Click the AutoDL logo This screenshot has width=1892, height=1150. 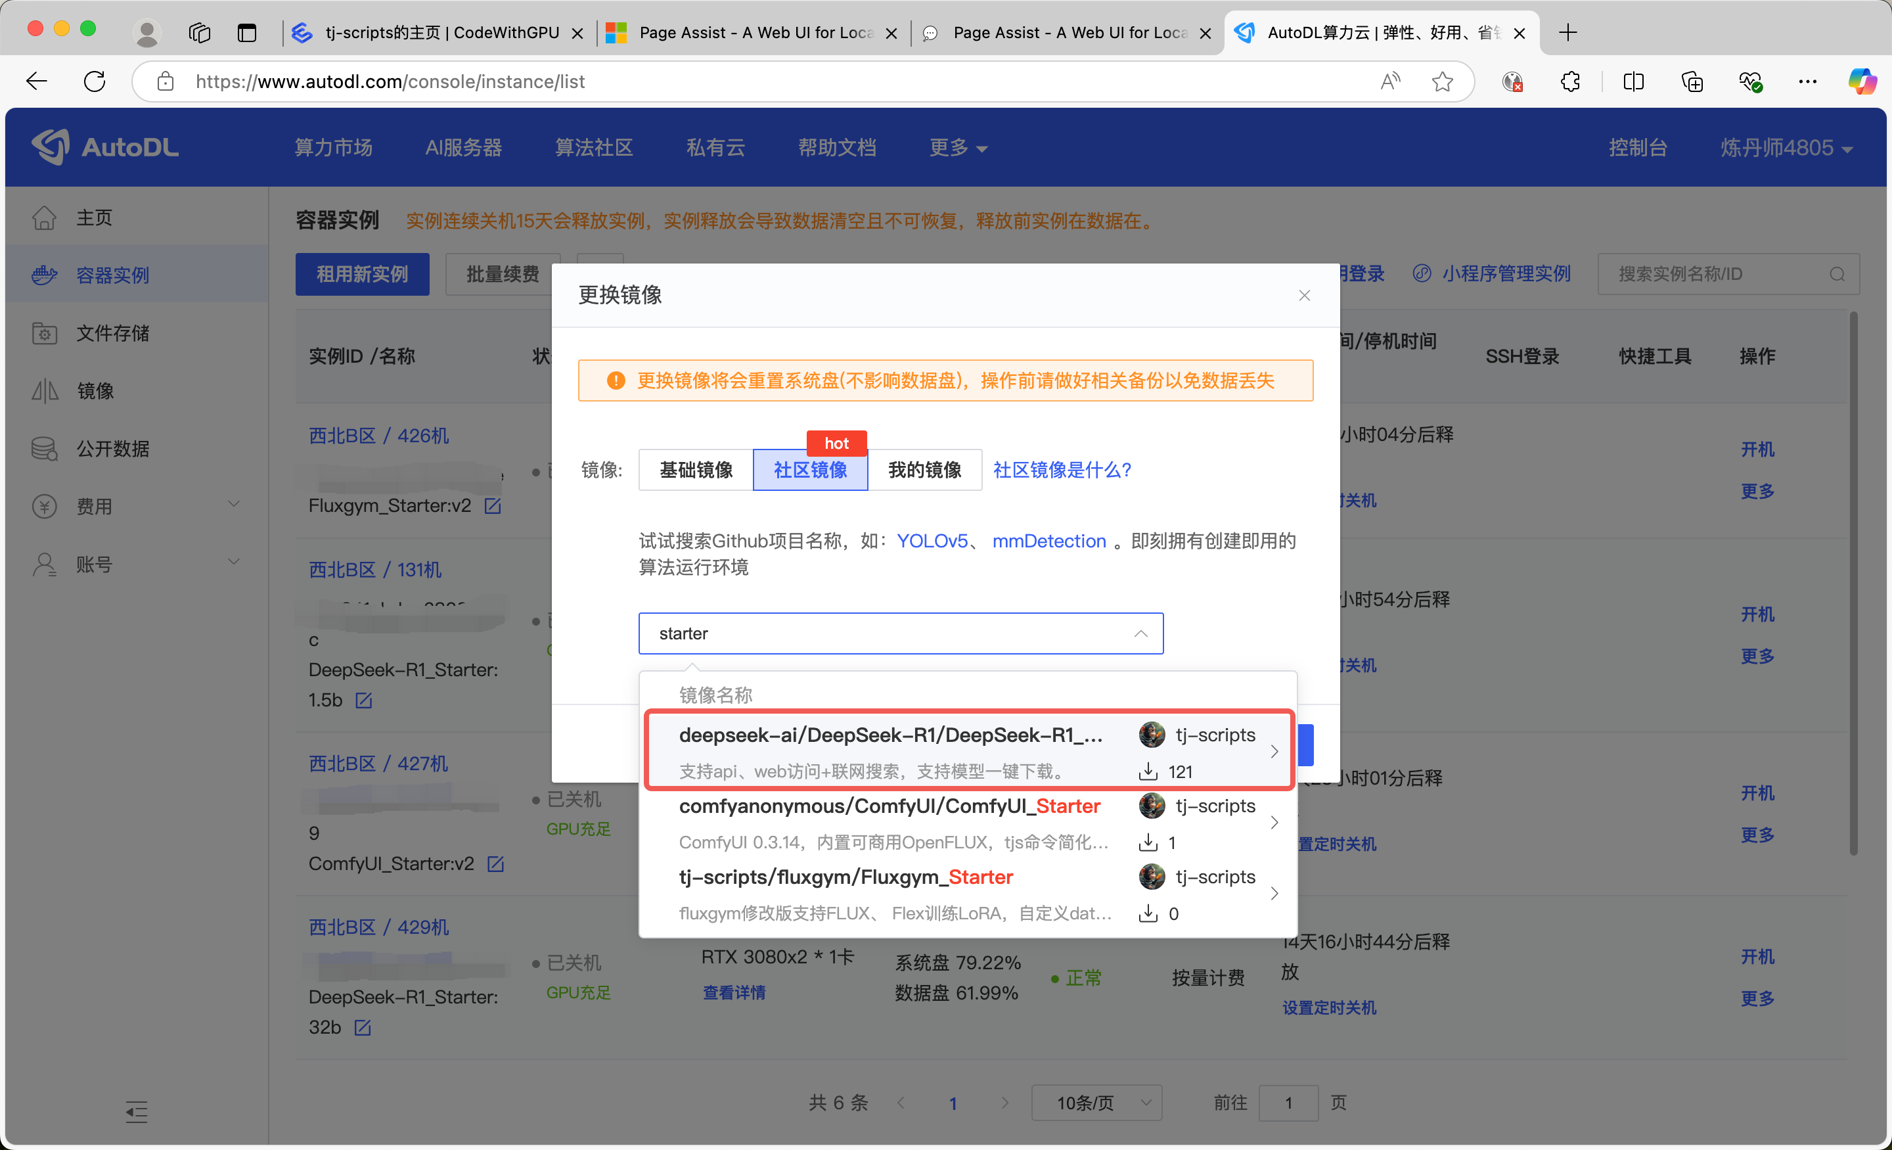(x=105, y=147)
